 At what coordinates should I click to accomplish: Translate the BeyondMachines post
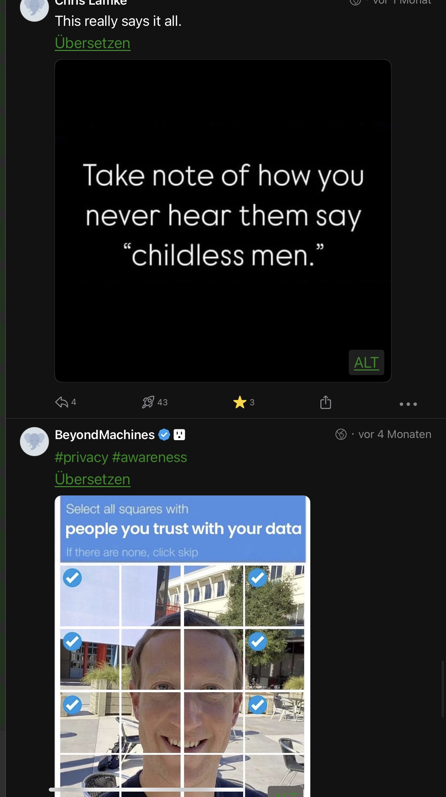tap(93, 479)
